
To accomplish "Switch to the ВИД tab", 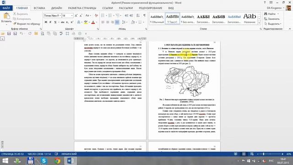I will pyautogui.click(x=171, y=8).
